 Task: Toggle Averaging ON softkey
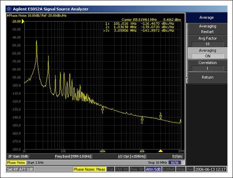click(x=207, y=53)
